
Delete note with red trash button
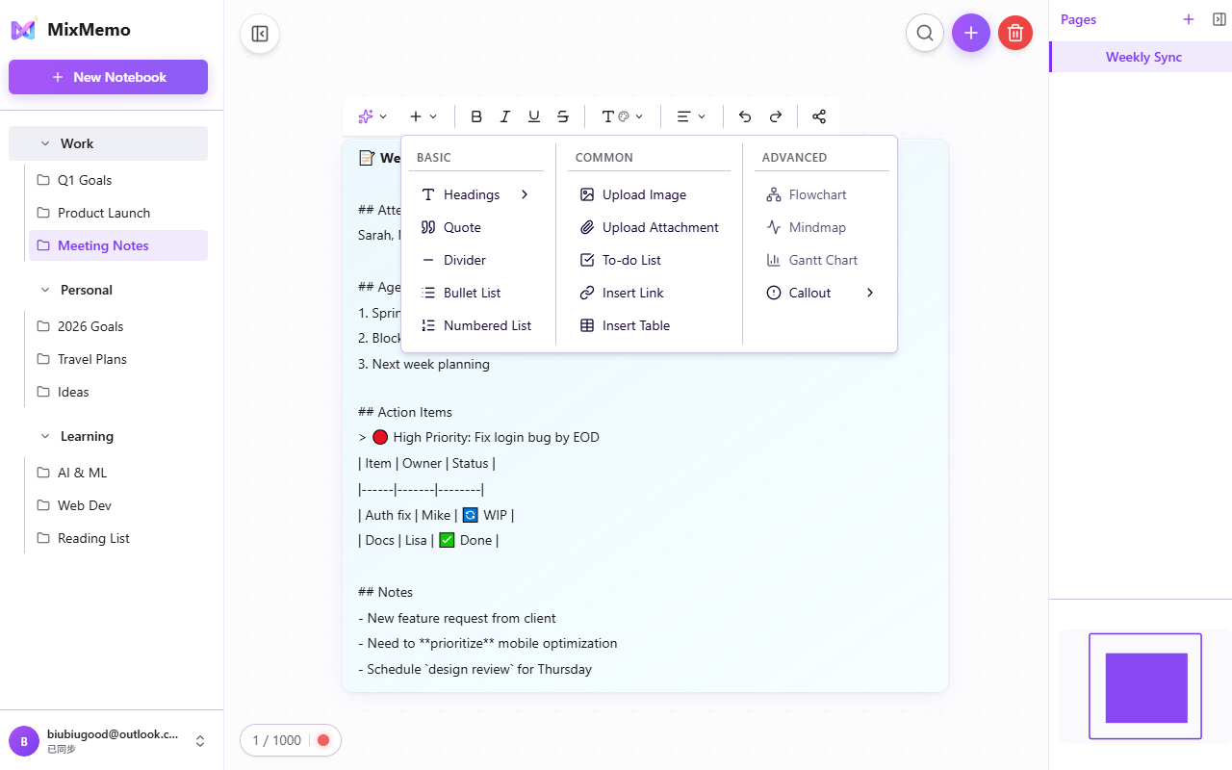tap(1015, 33)
